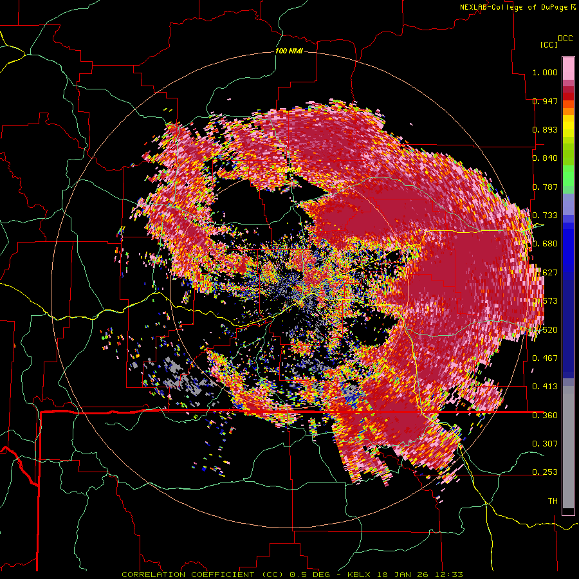
Task: Select the 1.000 color scale value
Action: [545, 72]
